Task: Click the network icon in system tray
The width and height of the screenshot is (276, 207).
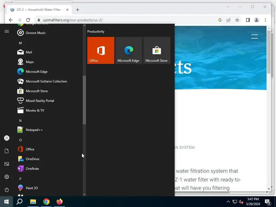Action: (x=235, y=202)
